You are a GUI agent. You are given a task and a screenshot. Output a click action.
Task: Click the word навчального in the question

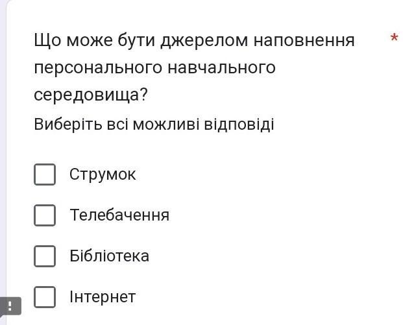coord(221,68)
